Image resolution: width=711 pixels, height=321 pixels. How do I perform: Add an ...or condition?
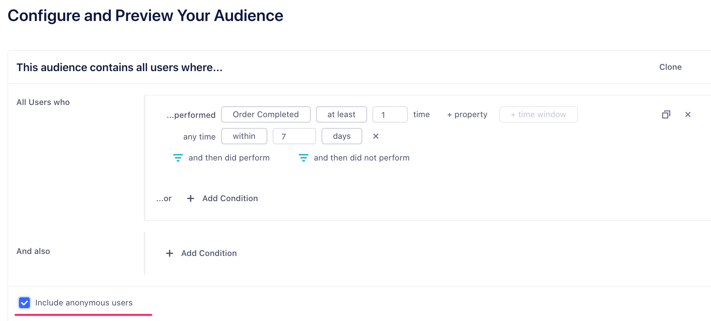230,198
